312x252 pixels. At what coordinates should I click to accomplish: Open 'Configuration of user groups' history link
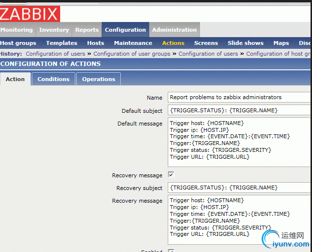coord(132,54)
